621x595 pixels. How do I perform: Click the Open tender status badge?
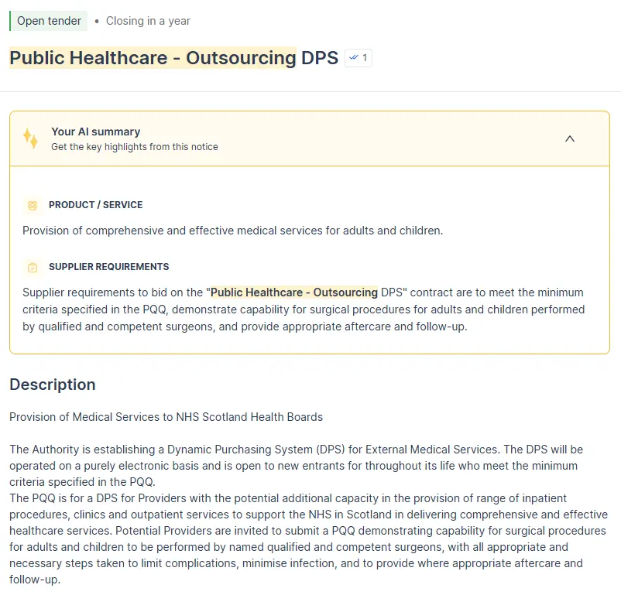point(48,21)
